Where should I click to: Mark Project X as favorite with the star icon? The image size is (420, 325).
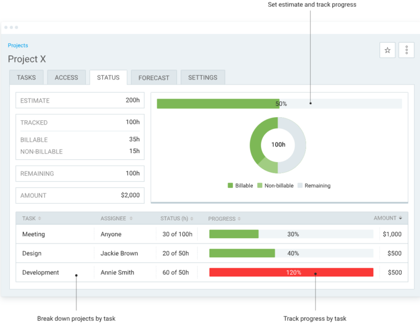click(387, 50)
